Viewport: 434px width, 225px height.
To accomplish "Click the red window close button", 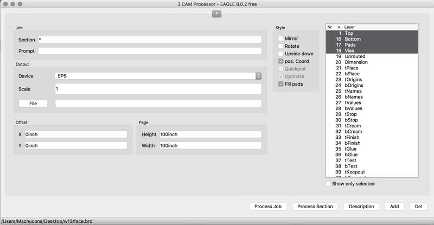I will pyautogui.click(x=5, y=4).
